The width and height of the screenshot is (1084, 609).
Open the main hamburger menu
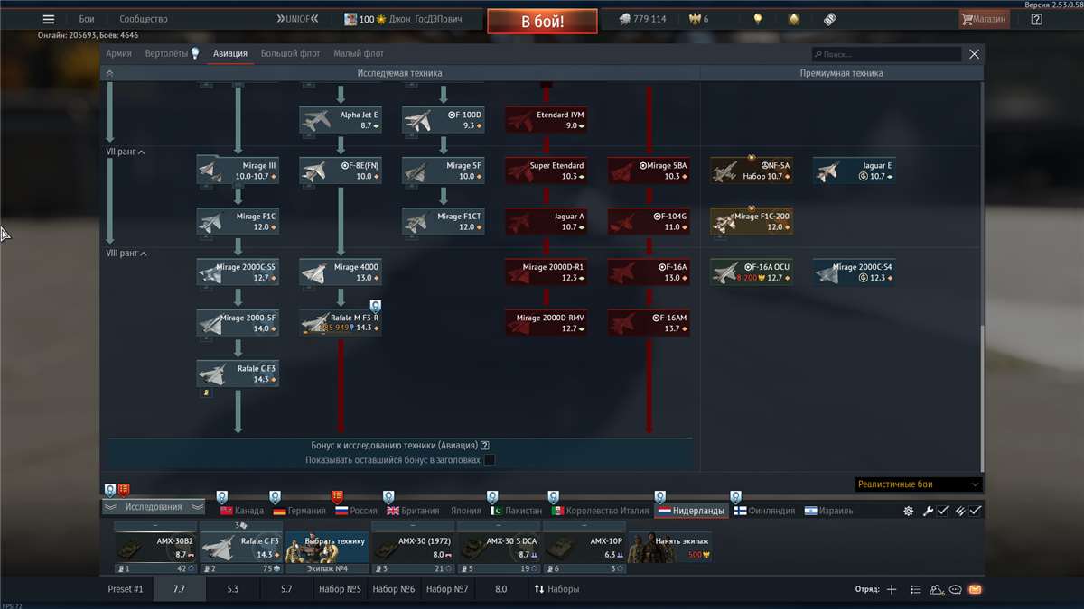(49, 19)
